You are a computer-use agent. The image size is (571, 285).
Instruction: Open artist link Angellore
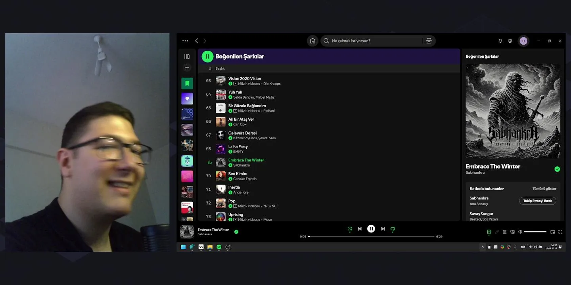tap(241, 192)
